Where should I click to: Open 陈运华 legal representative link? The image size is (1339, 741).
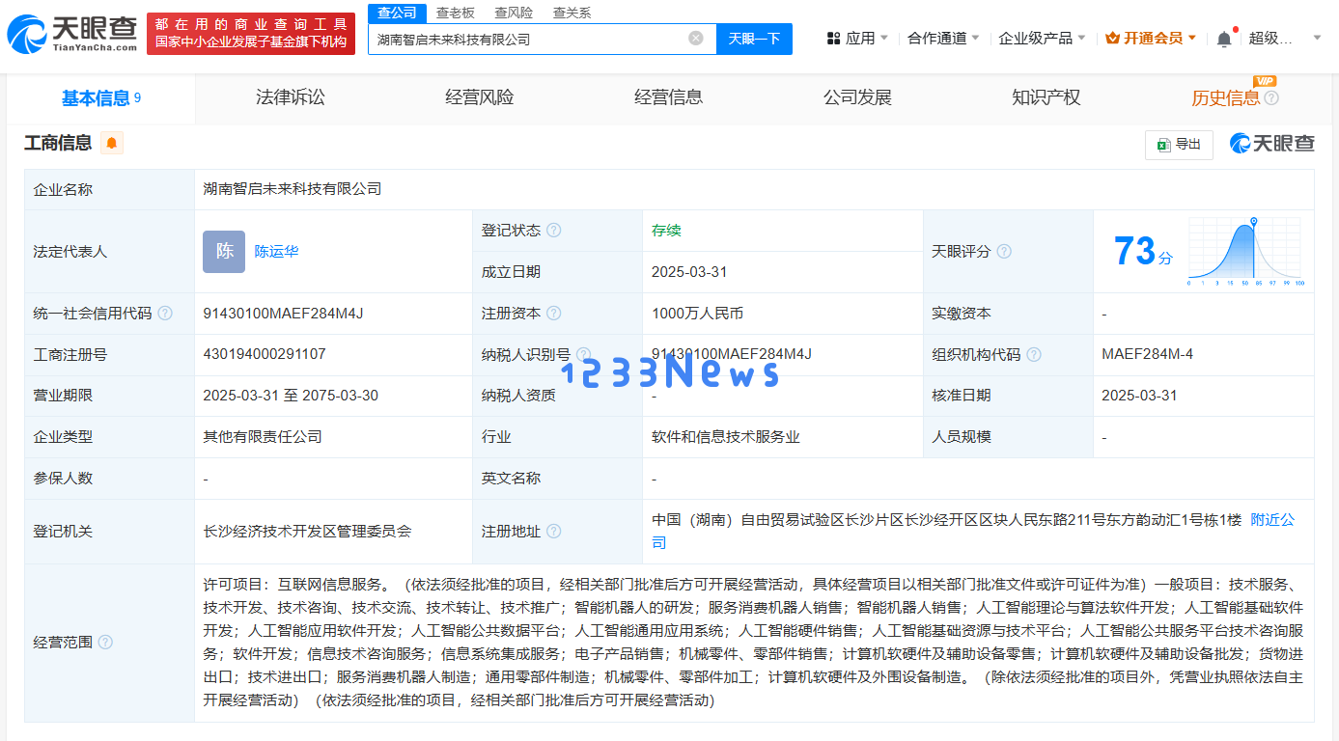click(x=277, y=252)
